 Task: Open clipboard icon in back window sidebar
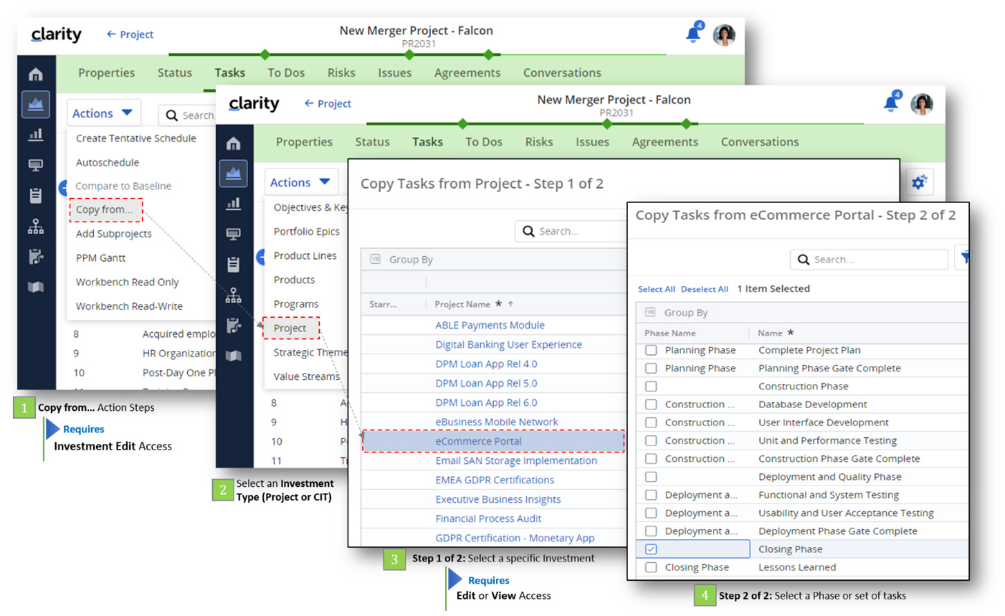[36, 195]
